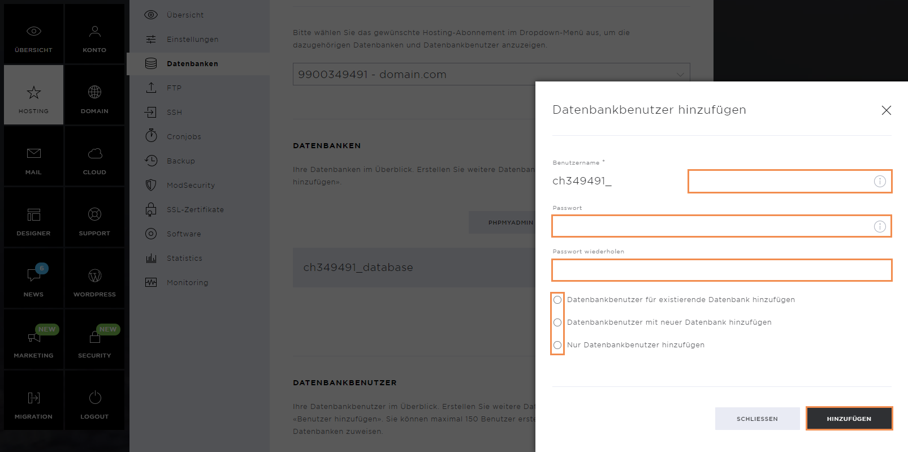Open the Designer tile
The image size is (908, 452).
tap(33, 221)
